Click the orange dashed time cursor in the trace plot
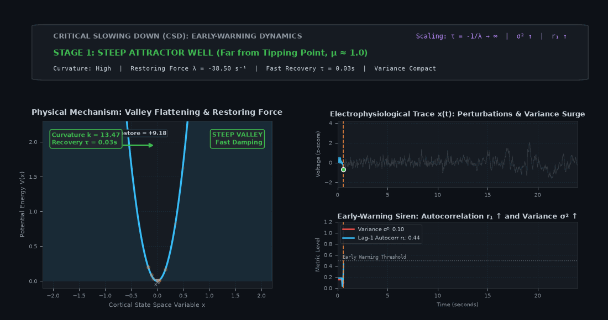Image resolution: width=608 pixels, height=320 pixels. click(343, 154)
